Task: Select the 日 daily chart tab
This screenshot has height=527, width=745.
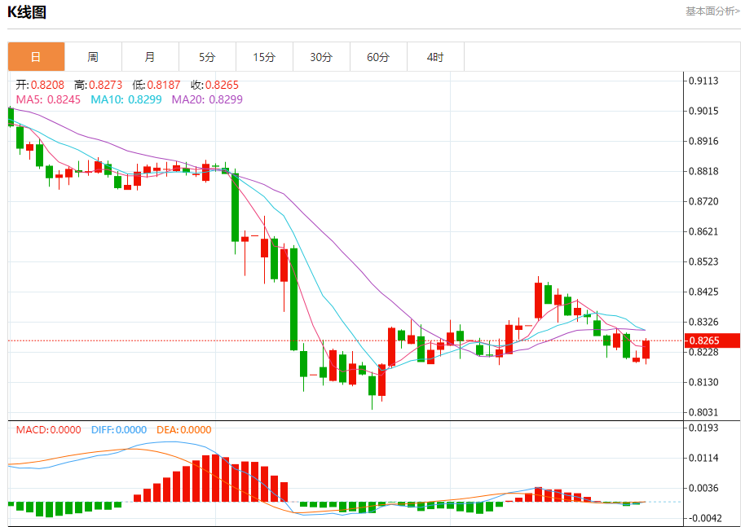Action: [36, 57]
